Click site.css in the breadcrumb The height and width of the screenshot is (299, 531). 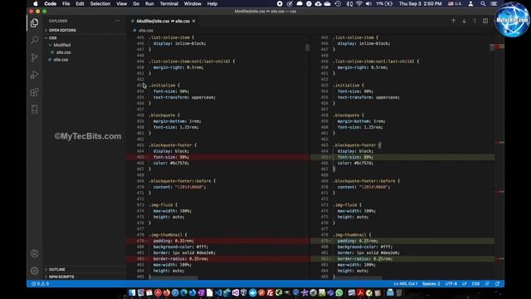pos(146,30)
